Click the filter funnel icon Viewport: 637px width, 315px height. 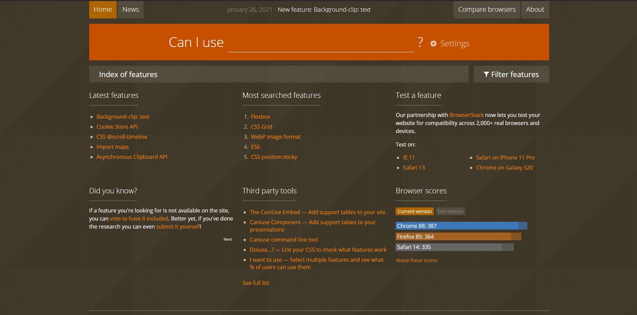point(486,74)
